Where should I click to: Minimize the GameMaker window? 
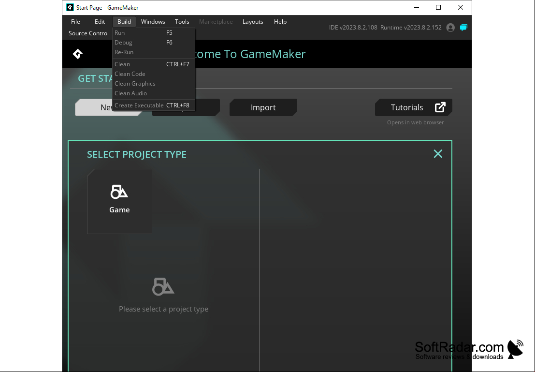tap(416, 8)
